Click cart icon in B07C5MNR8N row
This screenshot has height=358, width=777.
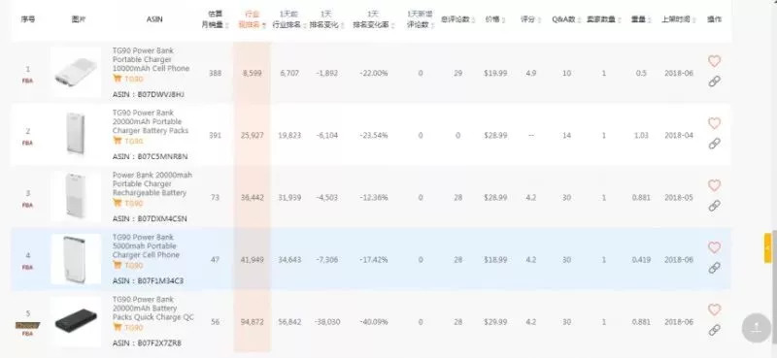[117, 141]
